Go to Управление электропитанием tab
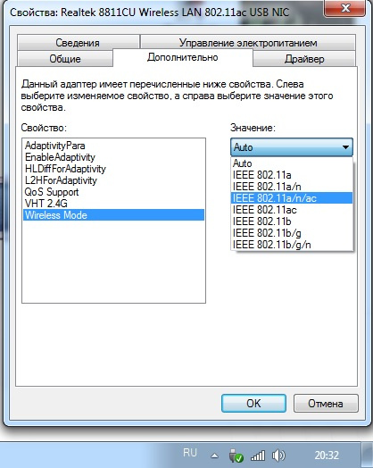Viewport: 373px width, 468px height. (248, 43)
